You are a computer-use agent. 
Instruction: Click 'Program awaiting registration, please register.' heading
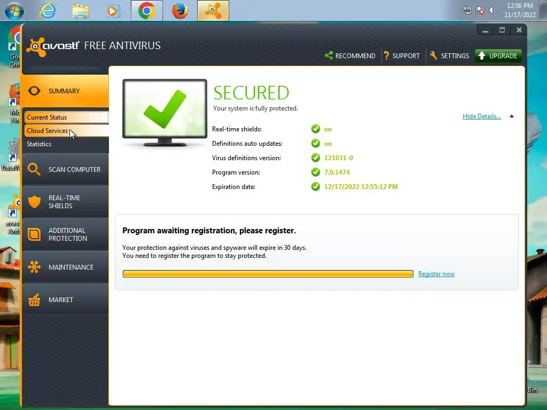(x=209, y=231)
